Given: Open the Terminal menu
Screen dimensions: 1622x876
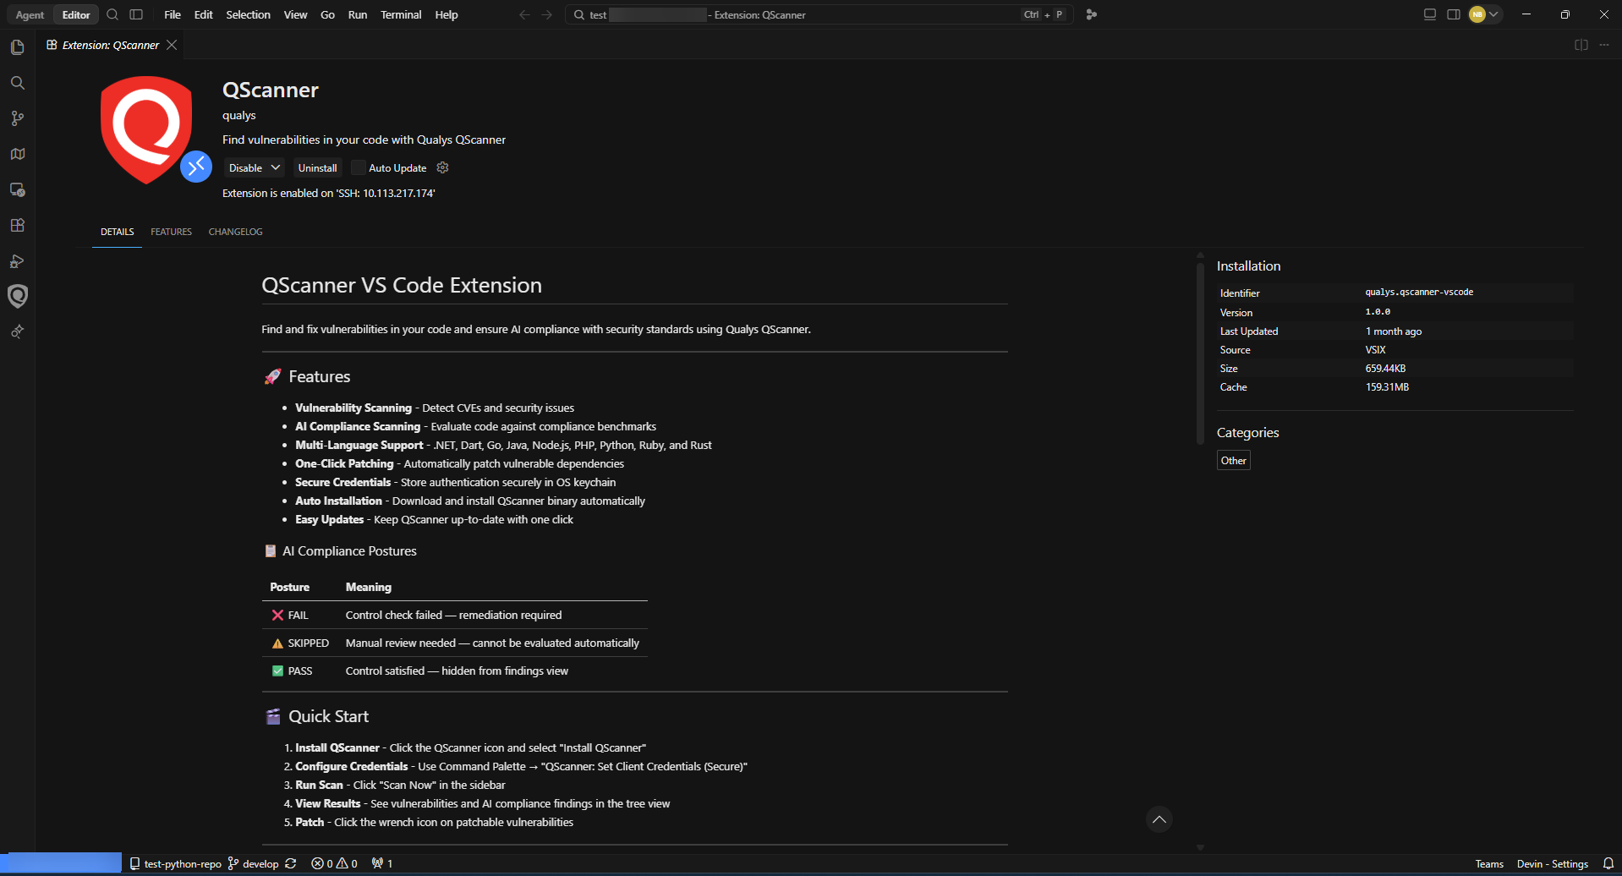Looking at the screenshot, I should click(401, 14).
